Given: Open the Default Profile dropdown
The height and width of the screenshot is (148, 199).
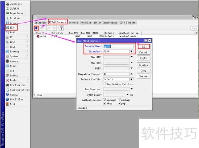Looking at the screenshot, I should pos(131,79).
